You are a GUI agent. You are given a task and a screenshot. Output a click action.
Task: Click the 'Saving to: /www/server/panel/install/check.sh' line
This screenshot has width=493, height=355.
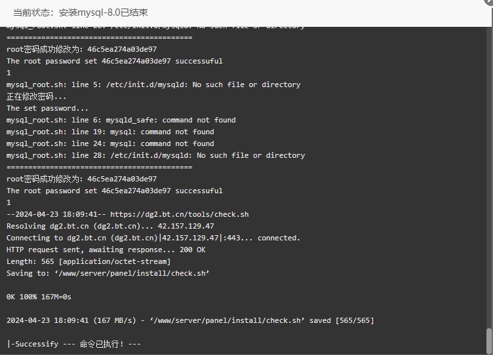108,273
